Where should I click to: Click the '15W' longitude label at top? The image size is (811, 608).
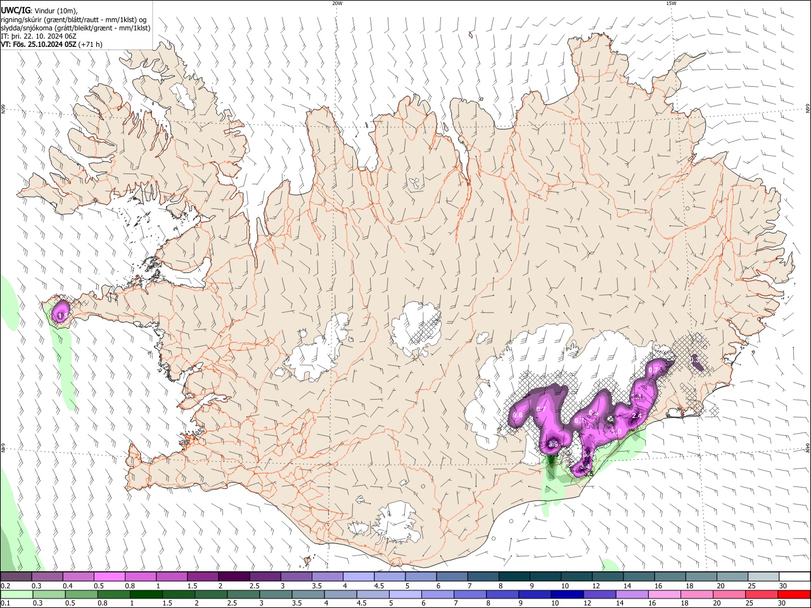[x=671, y=3]
